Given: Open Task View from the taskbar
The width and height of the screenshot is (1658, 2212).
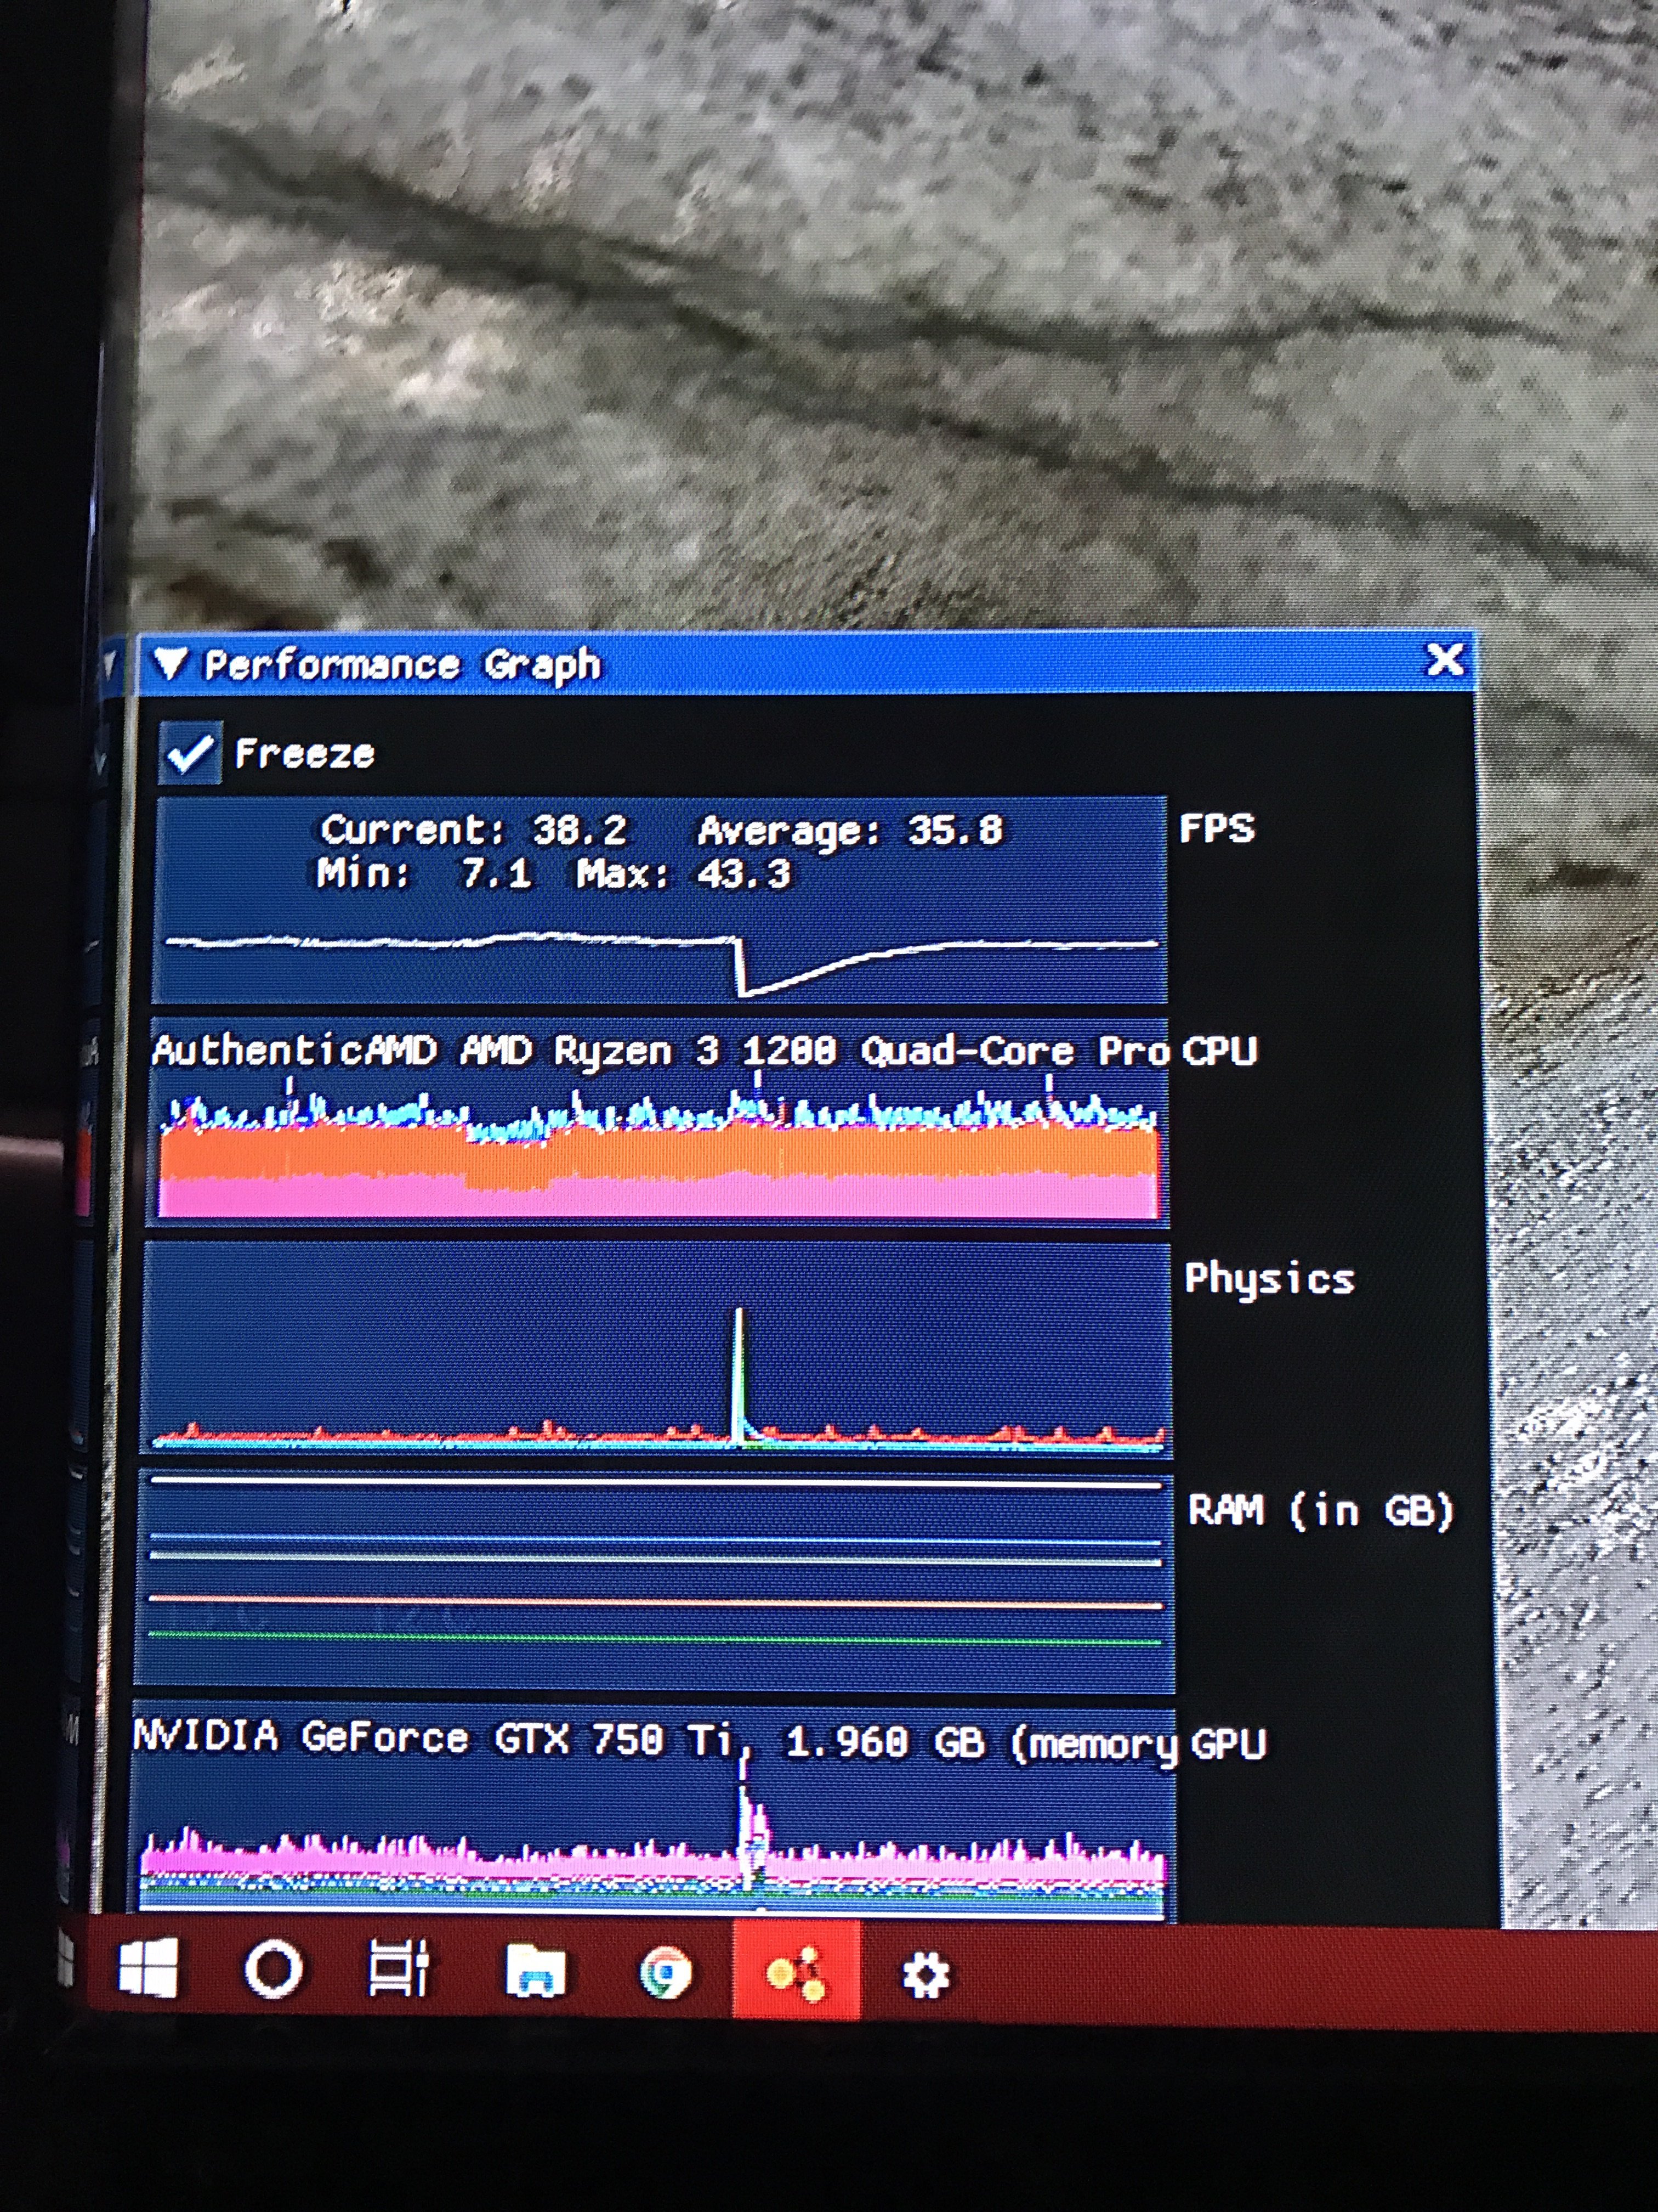Looking at the screenshot, I should pos(399,1968).
